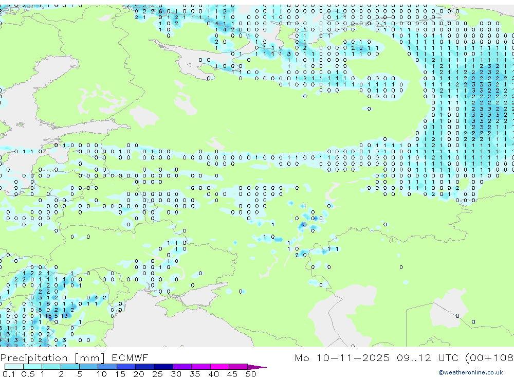This screenshot has width=514, height=377.
Task: Click the 35–40 mm legend color swatch
Action: click(201, 367)
